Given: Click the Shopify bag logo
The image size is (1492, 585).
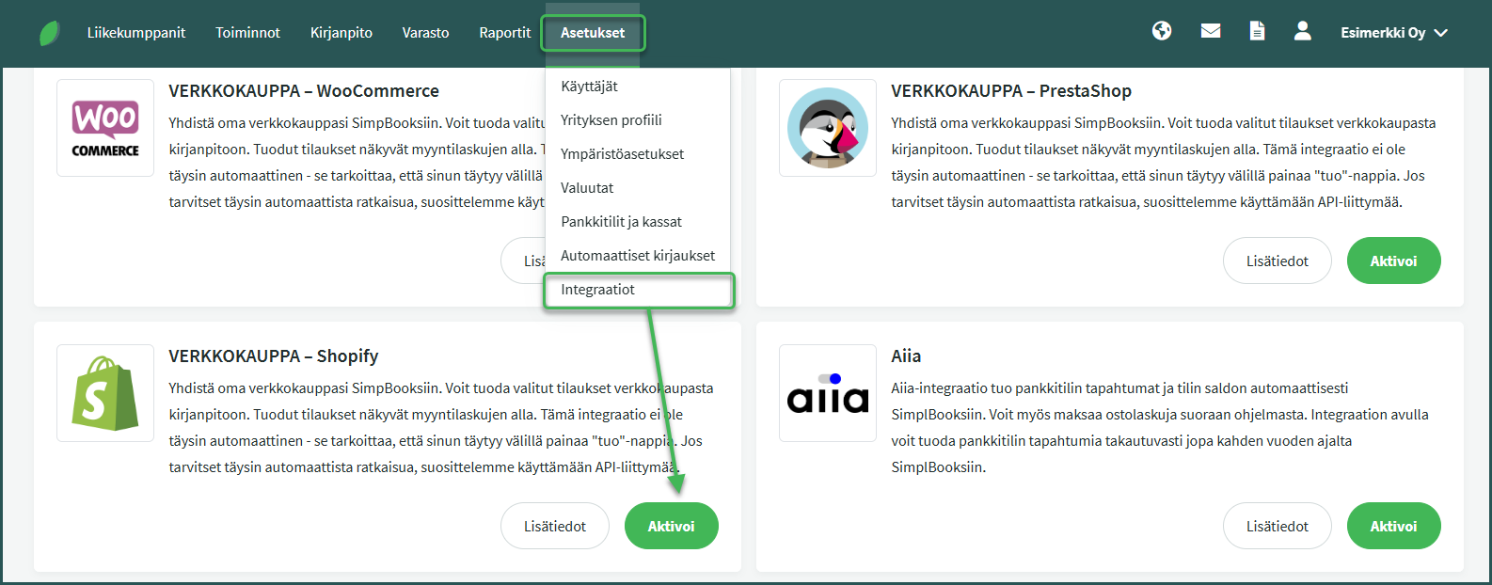Looking at the screenshot, I should point(105,393).
